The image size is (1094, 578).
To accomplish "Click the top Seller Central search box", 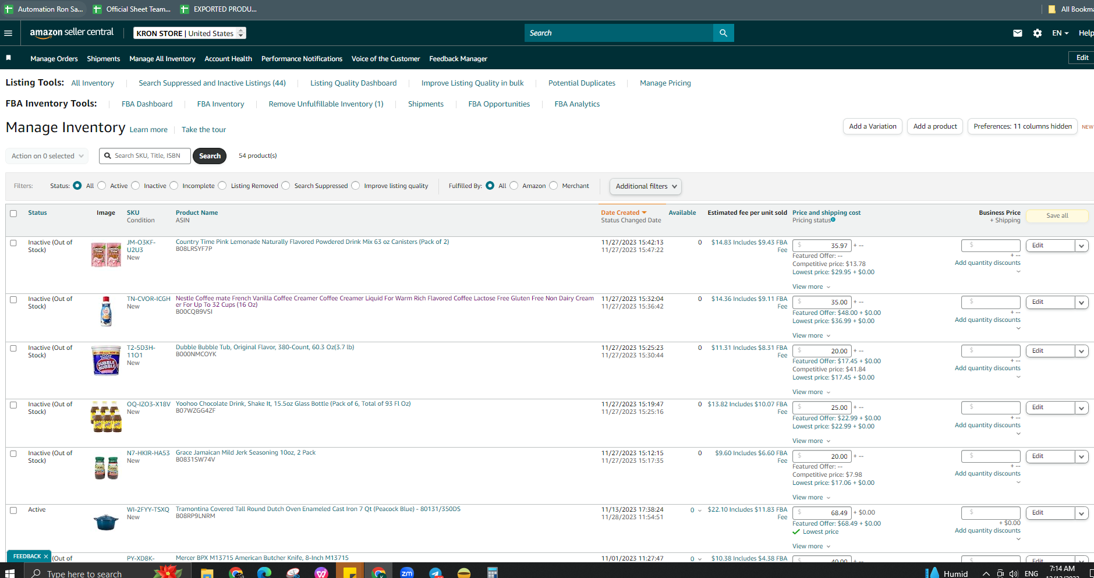I will 619,33.
